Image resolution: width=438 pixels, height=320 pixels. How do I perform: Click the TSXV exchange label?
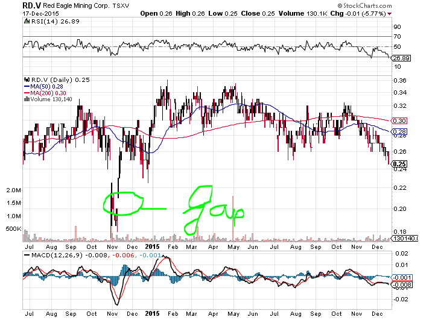pyautogui.click(x=121, y=6)
